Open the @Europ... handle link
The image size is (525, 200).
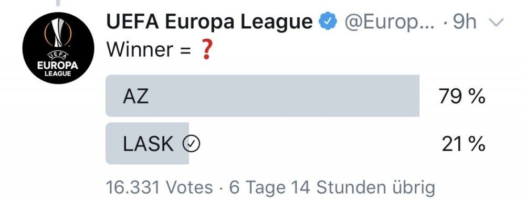(x=390, y=23)
